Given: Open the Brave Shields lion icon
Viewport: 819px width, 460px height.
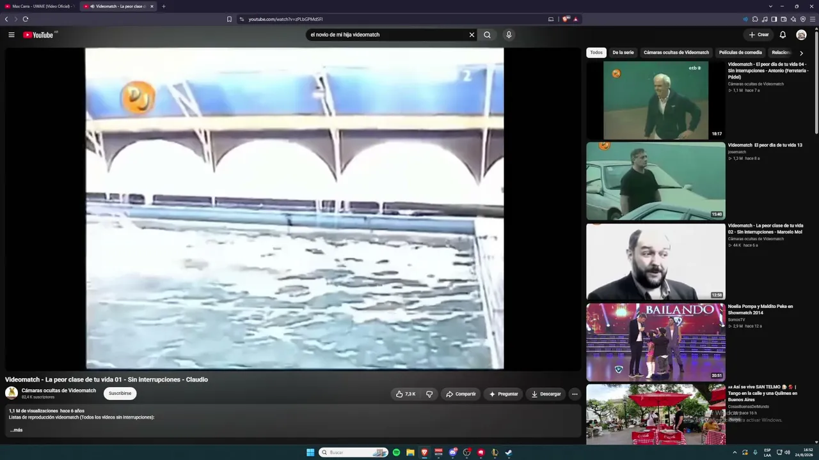Looking at the screenshot, I should coord(566,19).
